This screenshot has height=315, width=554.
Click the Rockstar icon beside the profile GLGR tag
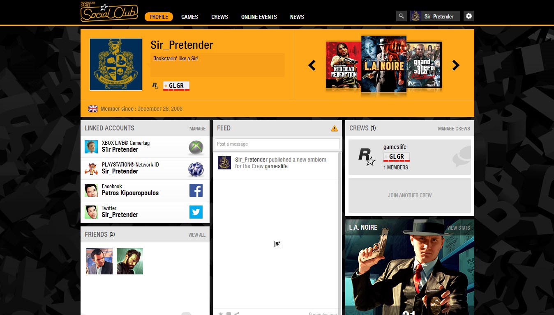click(155, 86)
